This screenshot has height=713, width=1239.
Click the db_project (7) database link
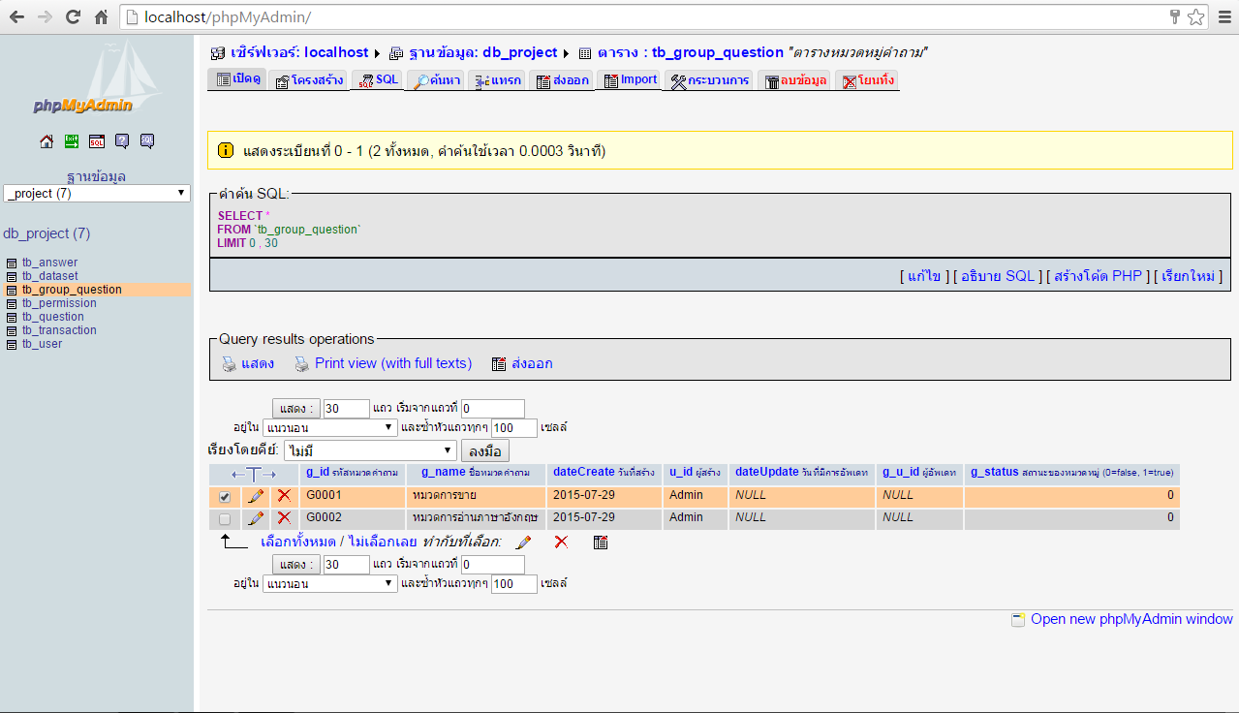(x=46, y=233)
